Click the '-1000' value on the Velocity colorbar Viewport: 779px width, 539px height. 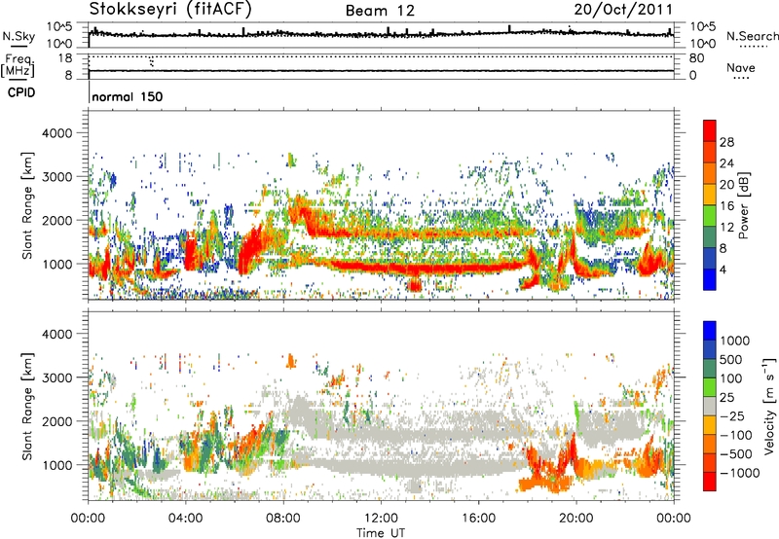[x=740, y=473]
